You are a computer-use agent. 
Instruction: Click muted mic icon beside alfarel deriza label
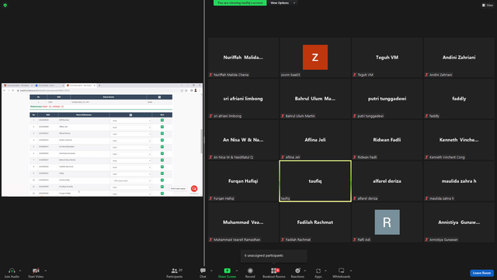(x=354, y=198)
